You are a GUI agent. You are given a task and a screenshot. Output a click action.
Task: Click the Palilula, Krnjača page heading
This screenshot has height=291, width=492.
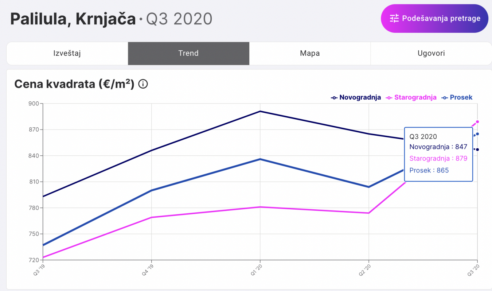click(73, 19)
